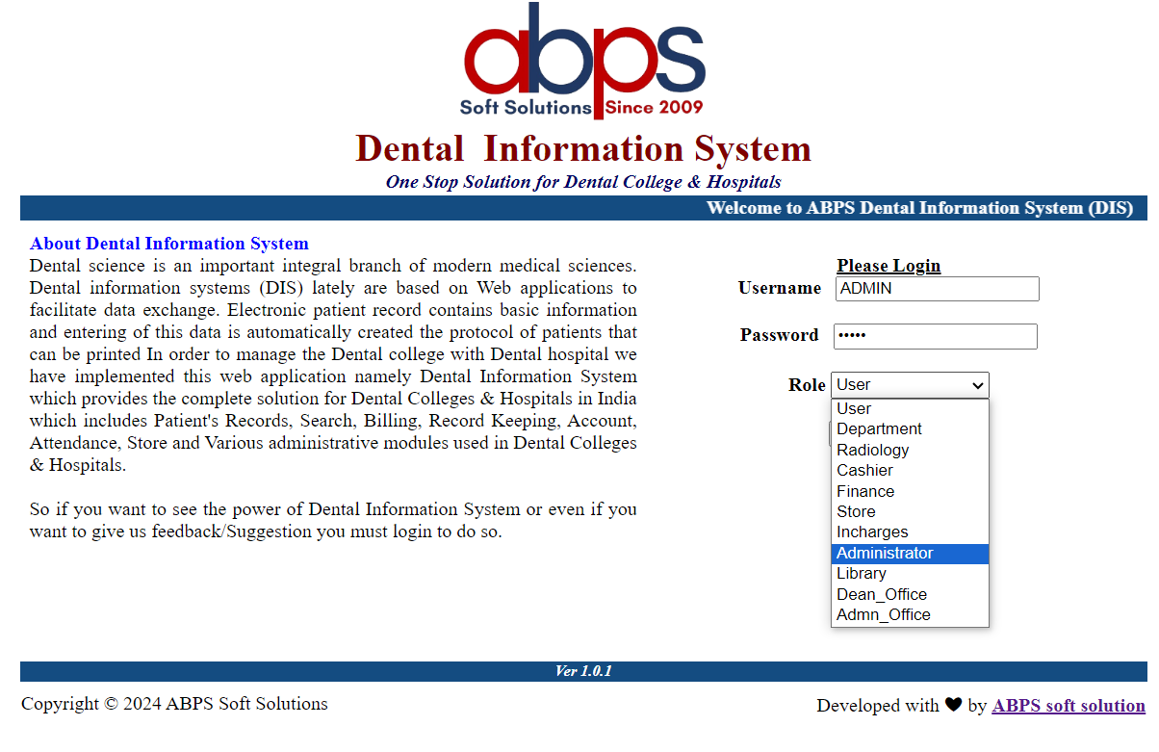1159x752 pixels.
Task: Click the Copyright © 2024 ABPS Soft Solutions text
Action: (x=174, y=704)
